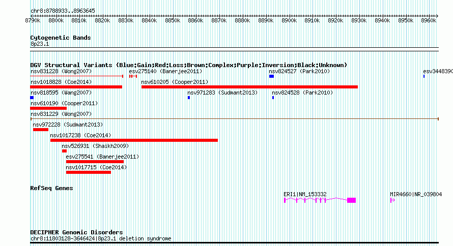Click the ERI1|NM_153332 gene label
This screenshot has height=246, width=453.
(x=305, y=194)
